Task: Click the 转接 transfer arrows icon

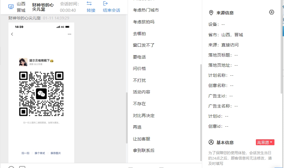Action: tap(89, 3)
